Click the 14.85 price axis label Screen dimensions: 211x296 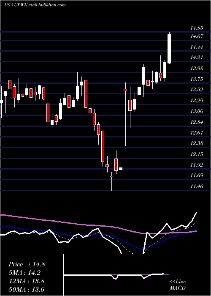click(x=197, y=28)
